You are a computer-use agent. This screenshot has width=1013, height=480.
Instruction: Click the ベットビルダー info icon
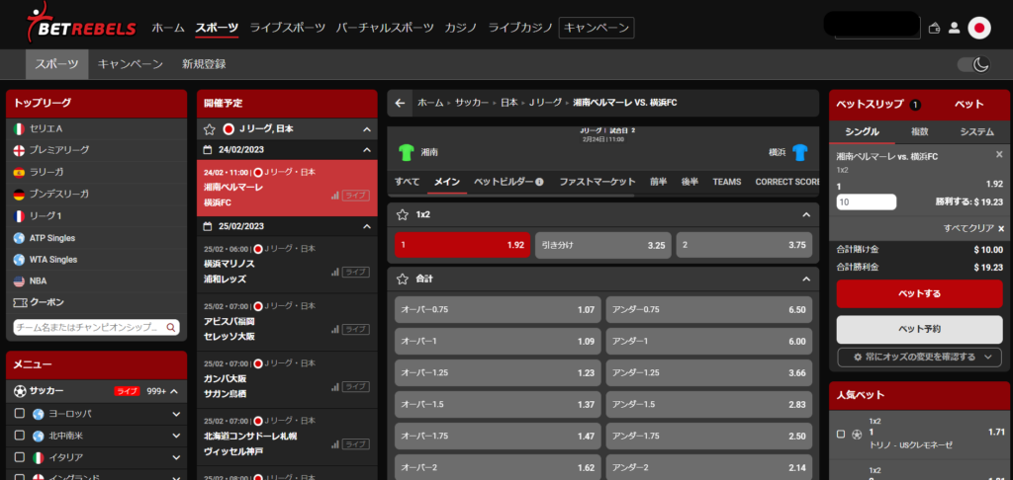pos(539,182)
